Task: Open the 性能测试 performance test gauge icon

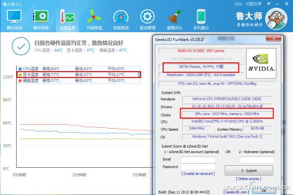Action: [x=121, y=20]
